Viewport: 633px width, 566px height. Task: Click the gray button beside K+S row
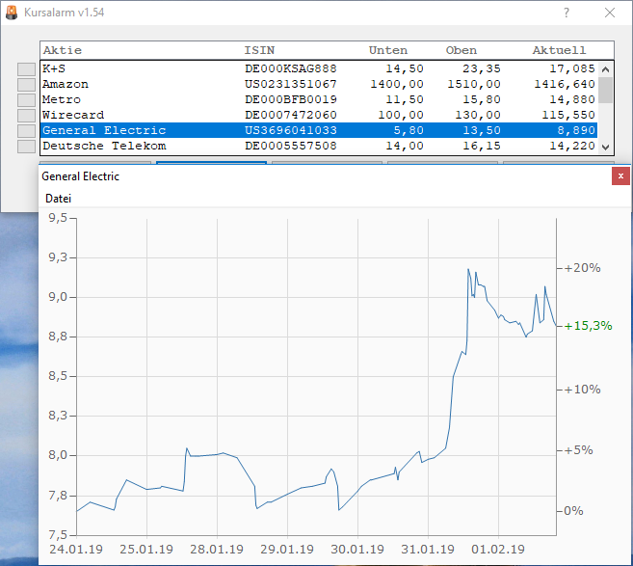point(26,69)
